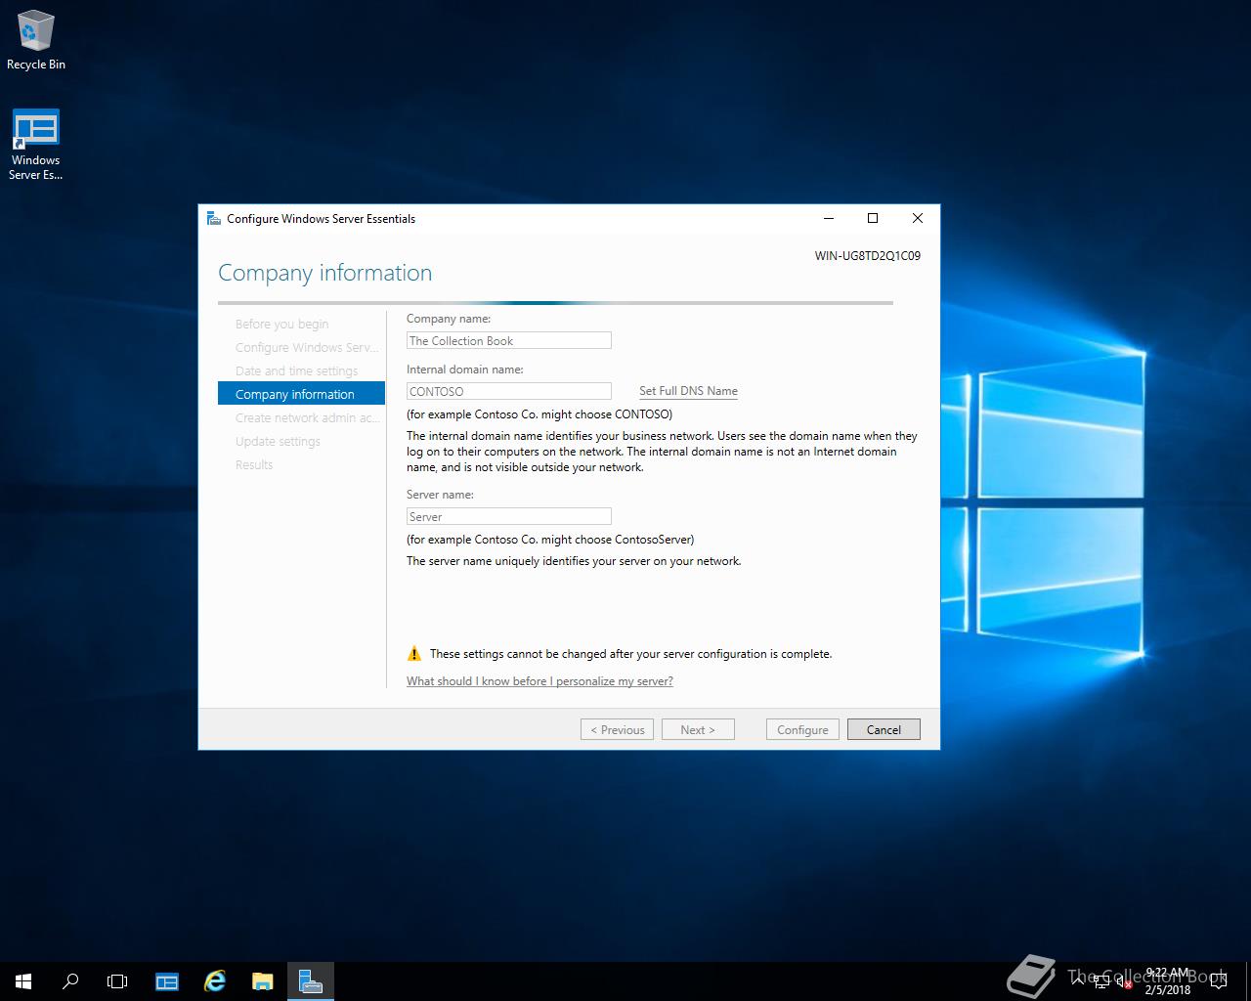Open Task View from the taskbar
1251x1001 pixels.
[117, 981]
